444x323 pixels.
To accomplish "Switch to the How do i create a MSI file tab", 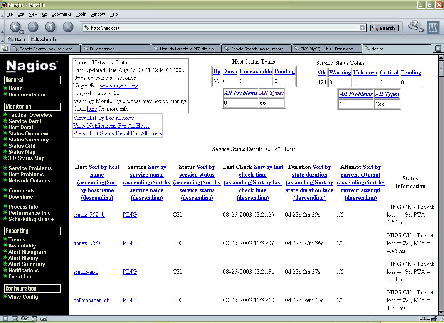I will pyautogui.click(x=186, y=49).
